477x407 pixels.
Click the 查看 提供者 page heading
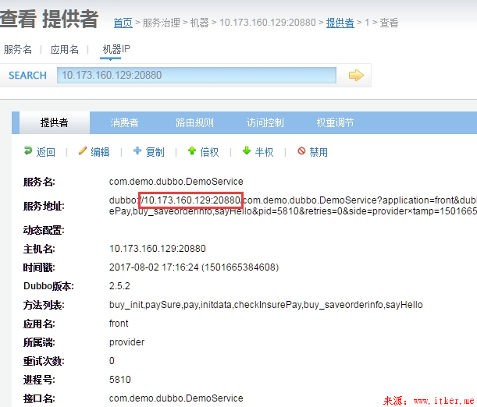[49, 19]
